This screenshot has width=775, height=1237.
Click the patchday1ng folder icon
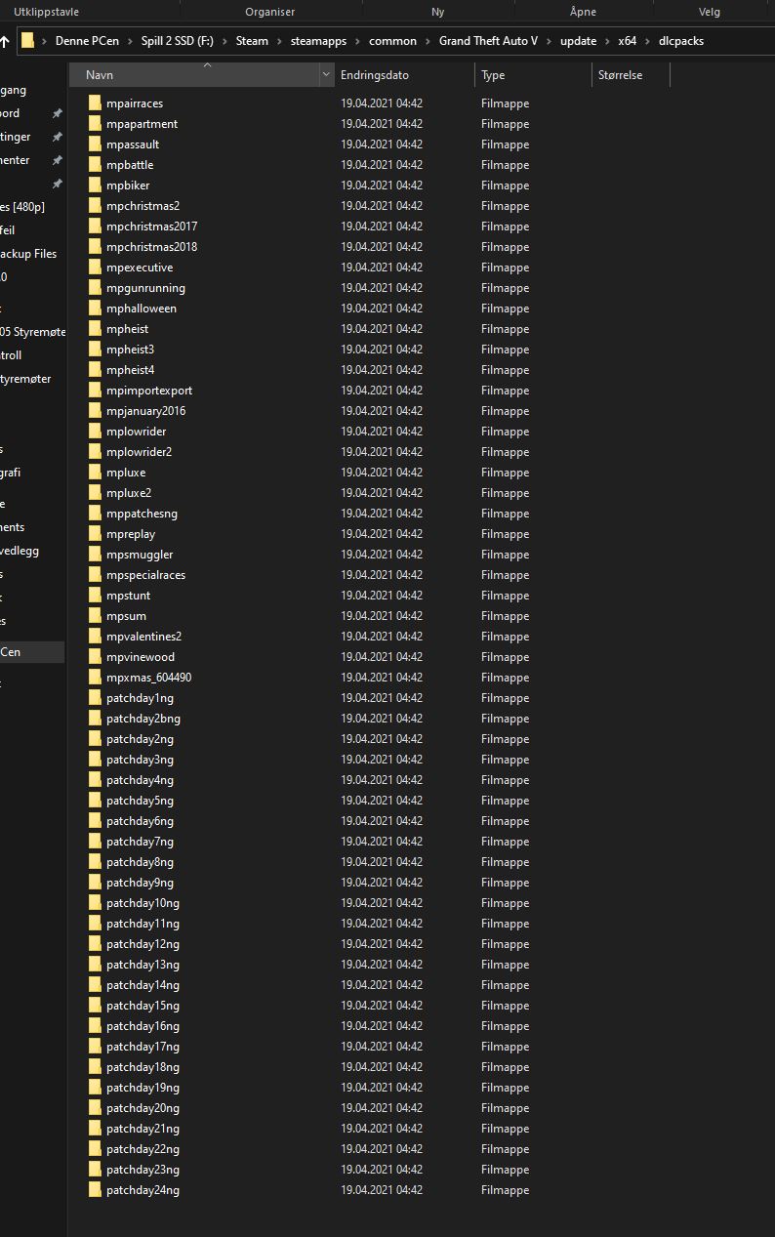[95, 698]
